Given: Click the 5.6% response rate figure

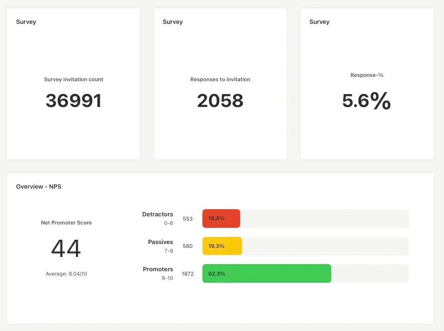Looking at the screenshot, I should coord(366,101).
